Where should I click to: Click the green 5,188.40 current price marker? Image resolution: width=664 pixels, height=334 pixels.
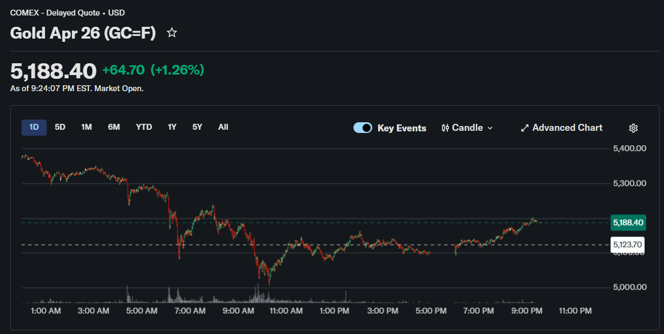tap(628, 222)
